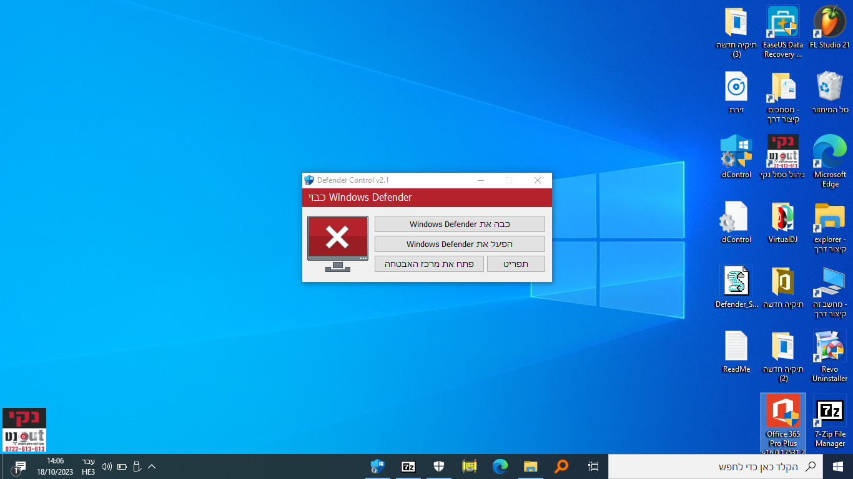
Task: Click the 'כבה את Windows Defender' button
Action: tap(460, 224)
